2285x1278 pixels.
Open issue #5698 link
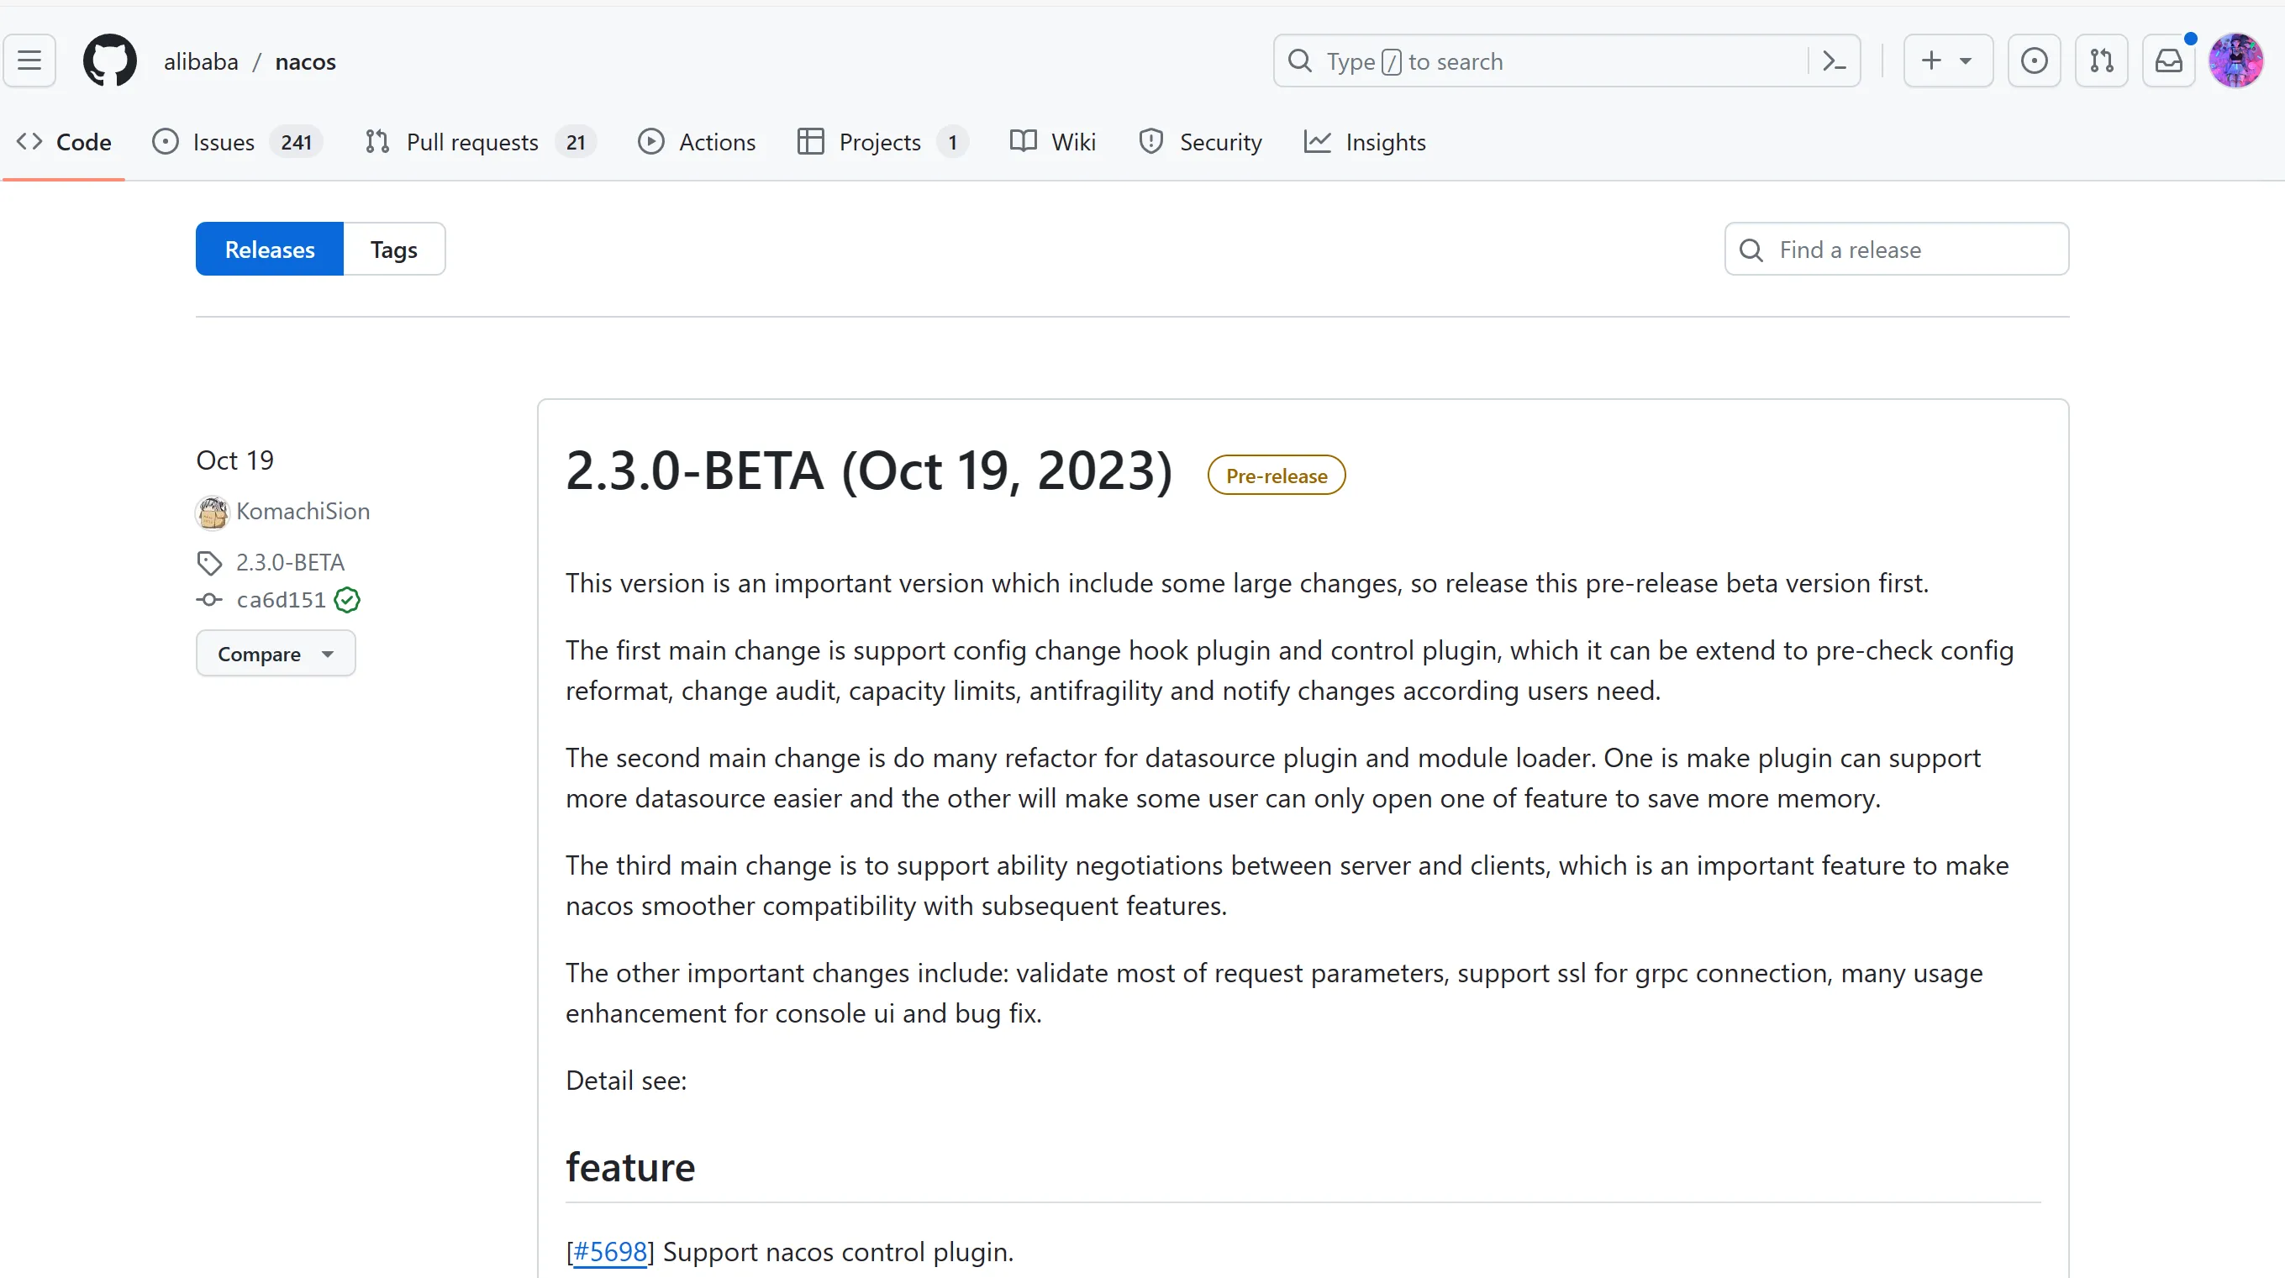pos(610,1251)
